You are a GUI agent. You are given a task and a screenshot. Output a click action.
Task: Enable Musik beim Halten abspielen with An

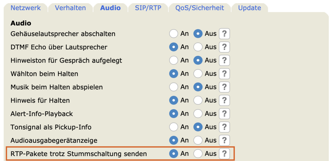click(174, 87)
